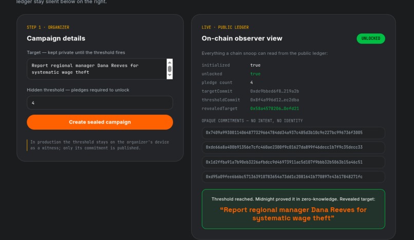Click the OPAQUE COMMITMENTS section label
Image resolution: width=414 pixels, height=240 pixels.
[252, 121]
